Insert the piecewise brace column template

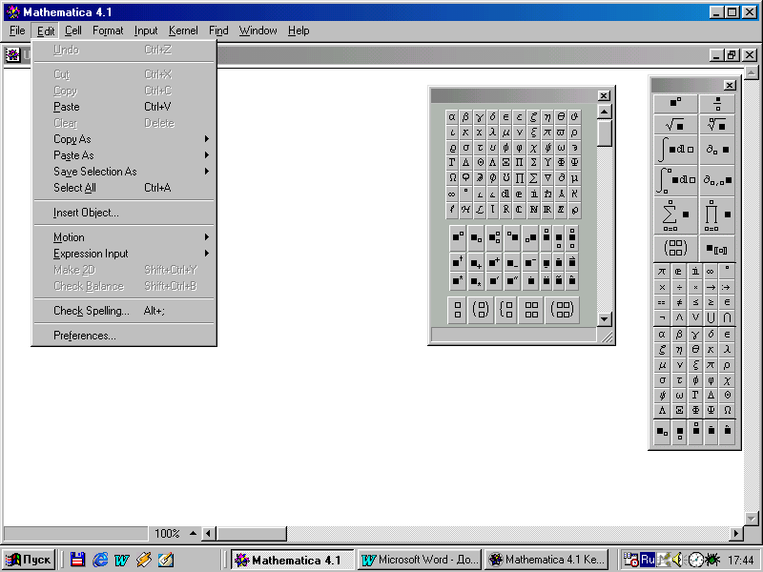pos(506,309)
